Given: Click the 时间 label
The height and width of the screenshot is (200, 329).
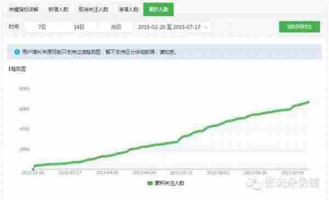Looking at the screenshot, I should click(14, 27).
